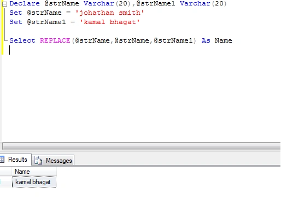The width and height of the screenshot is (281, 200).
Task: Select the Name column header
Action: tap(34, 172)
